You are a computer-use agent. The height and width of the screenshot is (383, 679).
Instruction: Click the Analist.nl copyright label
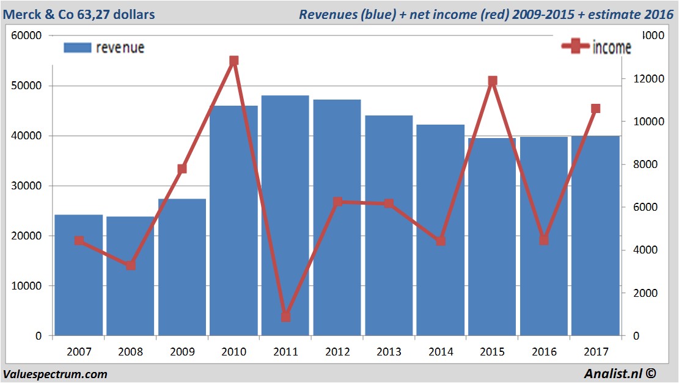coord(620,373)
